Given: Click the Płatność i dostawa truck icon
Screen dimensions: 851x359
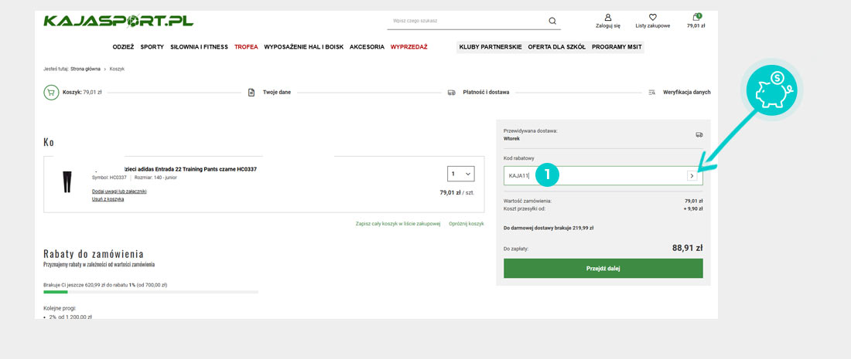Looking at the screenshot, I should point(451,93).
